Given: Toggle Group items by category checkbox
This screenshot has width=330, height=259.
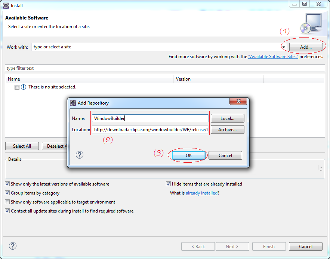Looking at the screenshot, I should coord(7,193).
